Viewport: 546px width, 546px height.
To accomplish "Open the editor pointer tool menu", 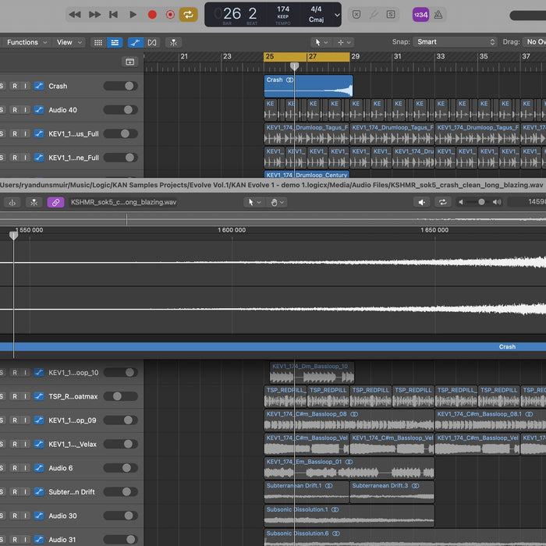I will (x=254, y=202).
